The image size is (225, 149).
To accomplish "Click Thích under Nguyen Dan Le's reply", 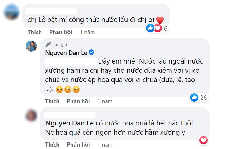I will tap(52, 101).
